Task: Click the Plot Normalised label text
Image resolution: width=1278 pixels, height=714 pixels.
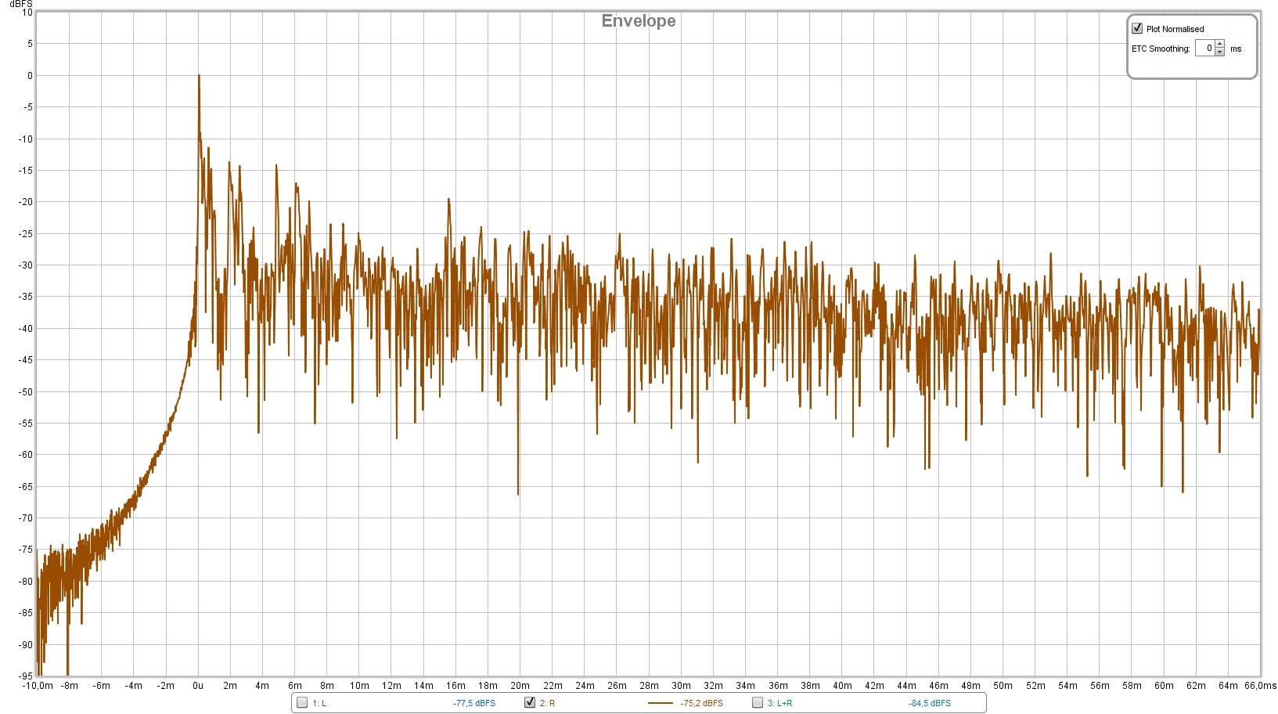Action: pyautogui.click(x=1175, y=29)
